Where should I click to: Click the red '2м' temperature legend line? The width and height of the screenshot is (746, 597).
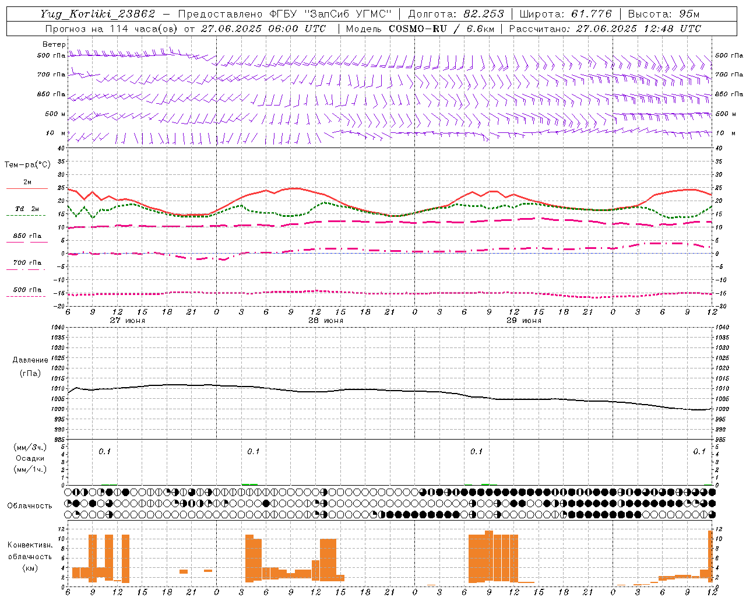(x=27, y=188)
